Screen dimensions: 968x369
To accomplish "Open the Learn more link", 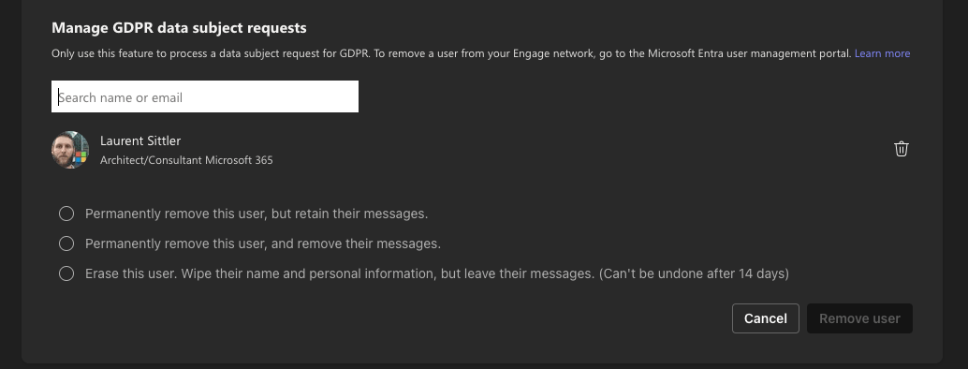I will 882,53.
